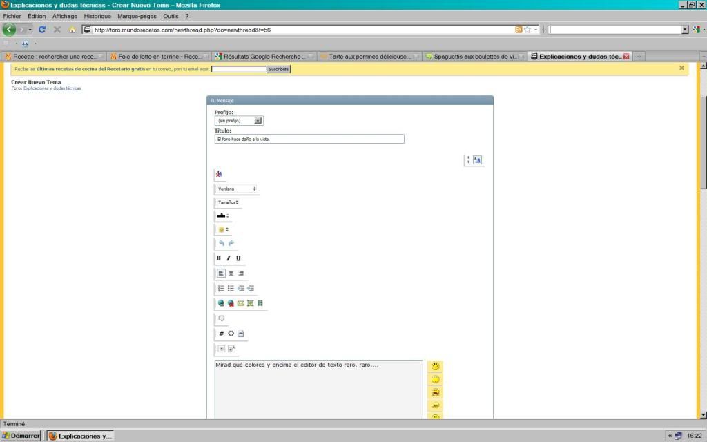The height and width of the screenshot is (442, 707).
Task: Open the Verdana font dropdown
Action: [x=236, y=189]
